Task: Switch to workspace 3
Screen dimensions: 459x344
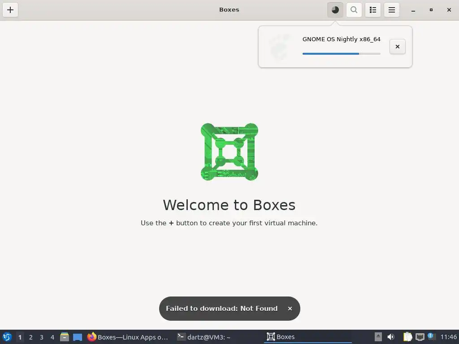Action: [42, 337]
